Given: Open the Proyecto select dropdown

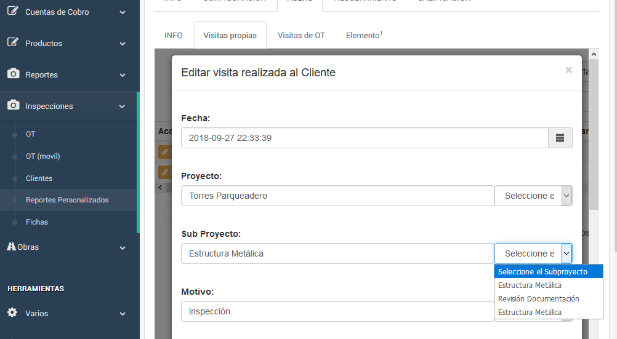Looking at the screenshot, I should click(533, 196).
